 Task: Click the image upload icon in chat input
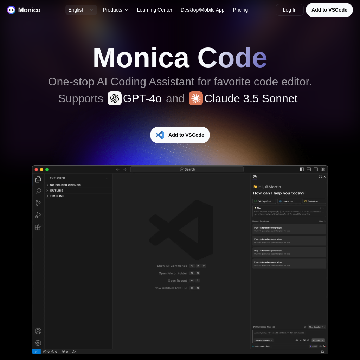coord(304,340)
